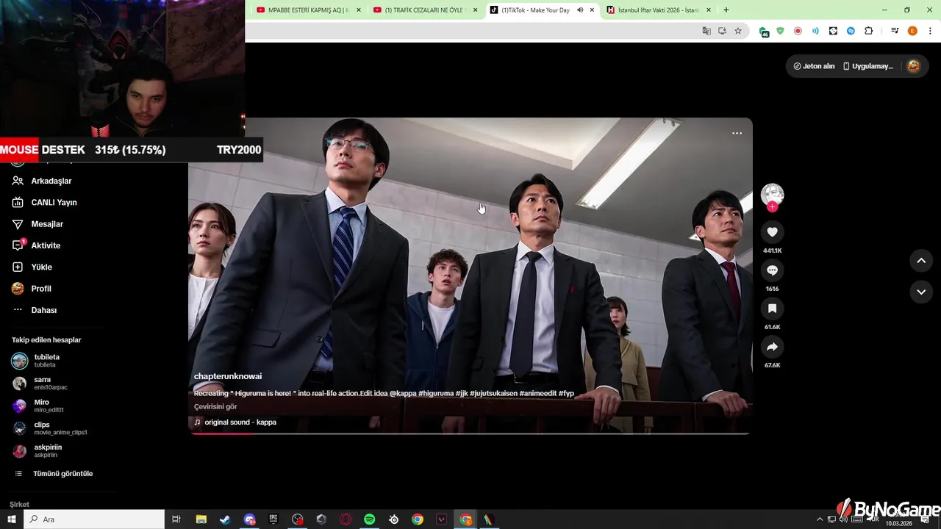Open Yükle upload in sidebar
The height and width of the screenshot is (529, 941).
[41, 267]
